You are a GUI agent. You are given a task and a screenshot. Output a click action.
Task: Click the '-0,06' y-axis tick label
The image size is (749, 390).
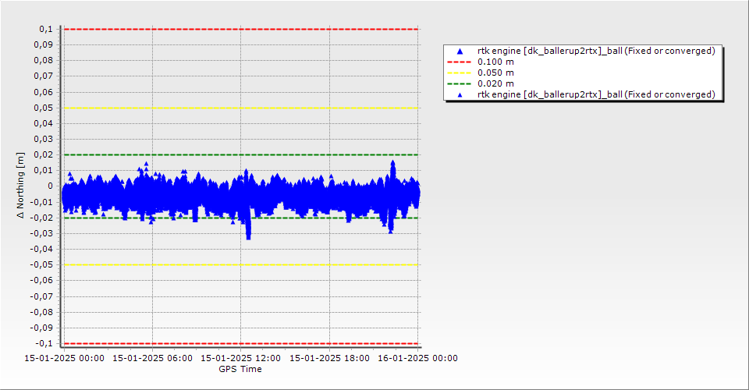41,281
